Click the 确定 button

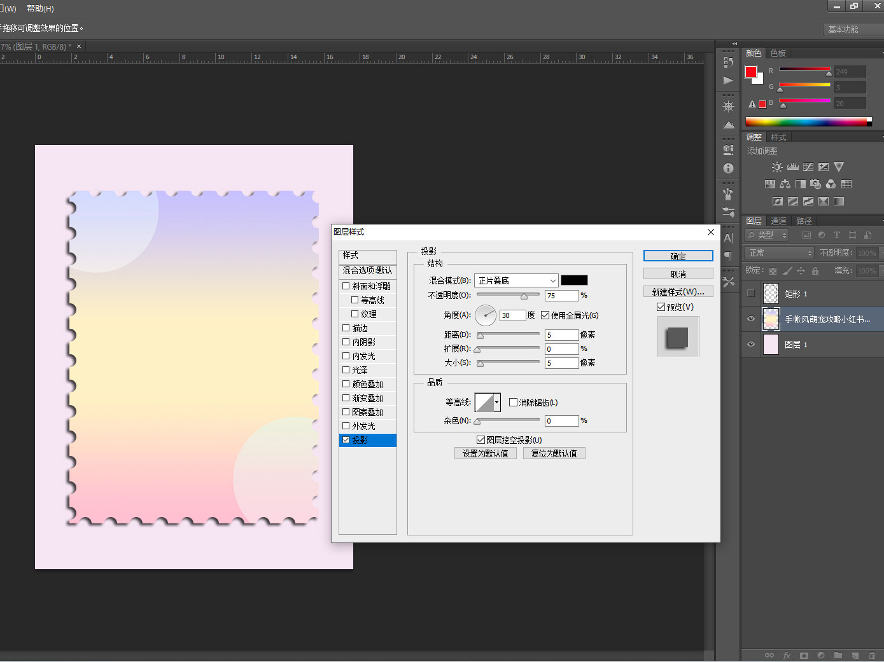678,256
